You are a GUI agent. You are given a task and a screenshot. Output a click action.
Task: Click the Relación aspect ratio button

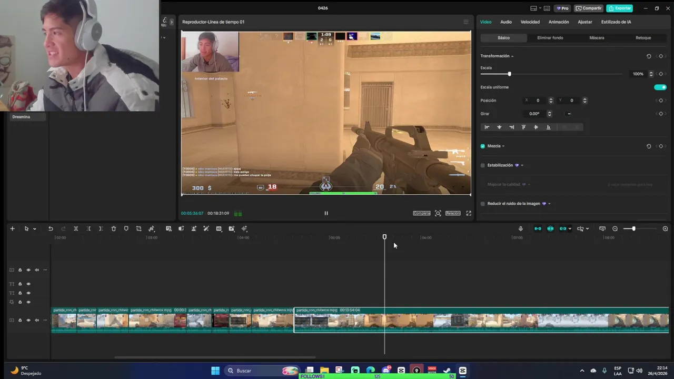coord(453,213)
